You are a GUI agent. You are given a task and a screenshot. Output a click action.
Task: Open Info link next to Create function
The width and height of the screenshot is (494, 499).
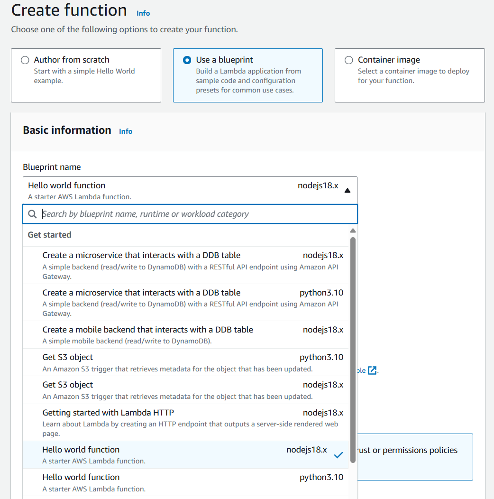(x=143, y=13)
